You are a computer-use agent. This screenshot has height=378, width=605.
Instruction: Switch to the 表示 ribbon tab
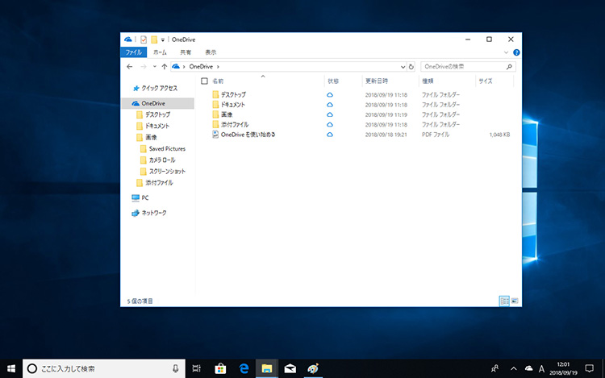[211, 52]
